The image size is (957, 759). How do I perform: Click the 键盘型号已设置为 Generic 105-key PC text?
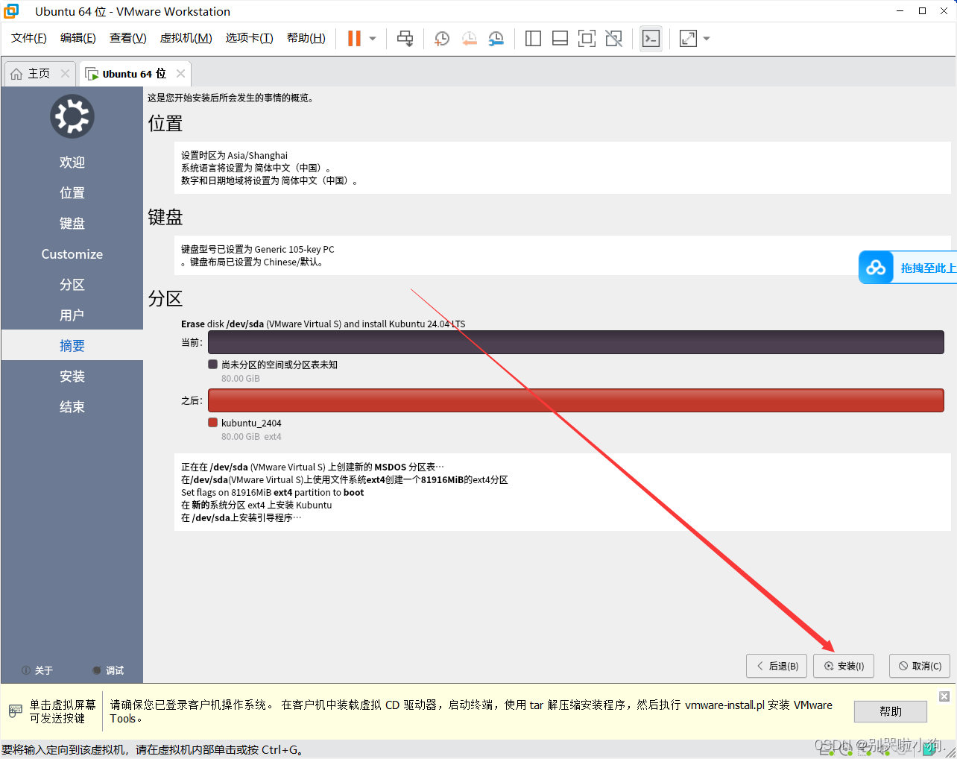257,250
